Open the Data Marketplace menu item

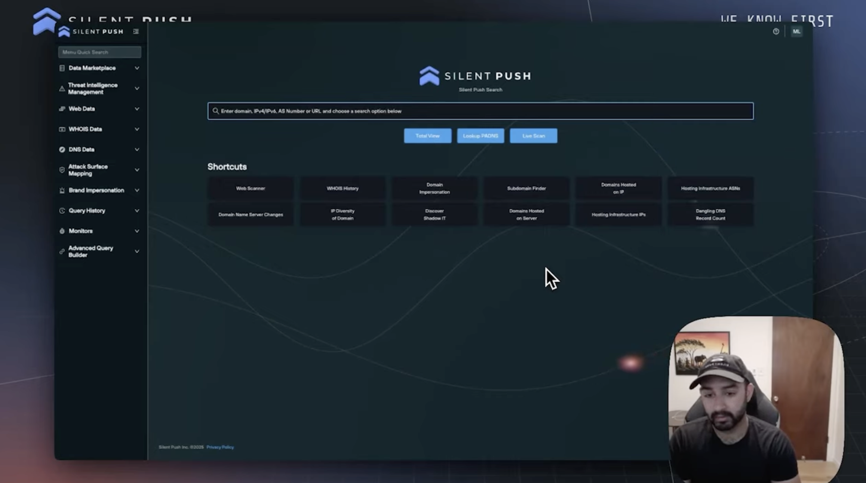(x=100, y=68)
